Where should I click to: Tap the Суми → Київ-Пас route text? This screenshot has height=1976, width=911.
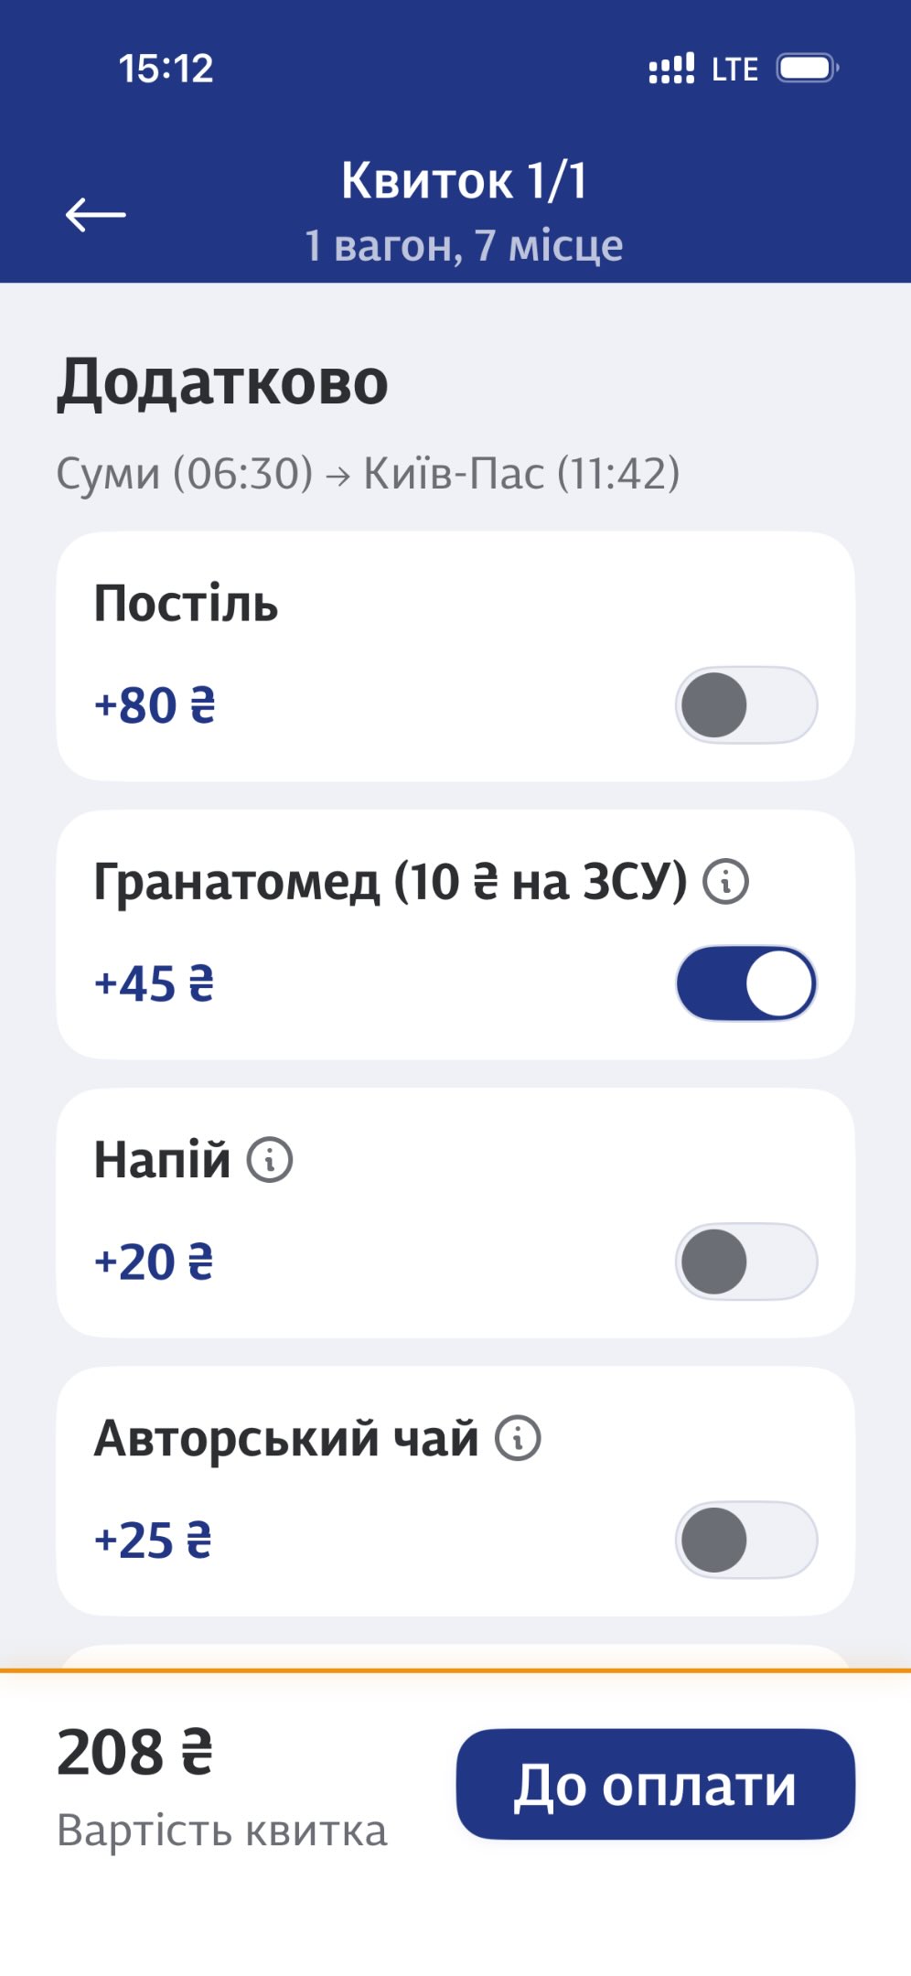pos(368,474)
